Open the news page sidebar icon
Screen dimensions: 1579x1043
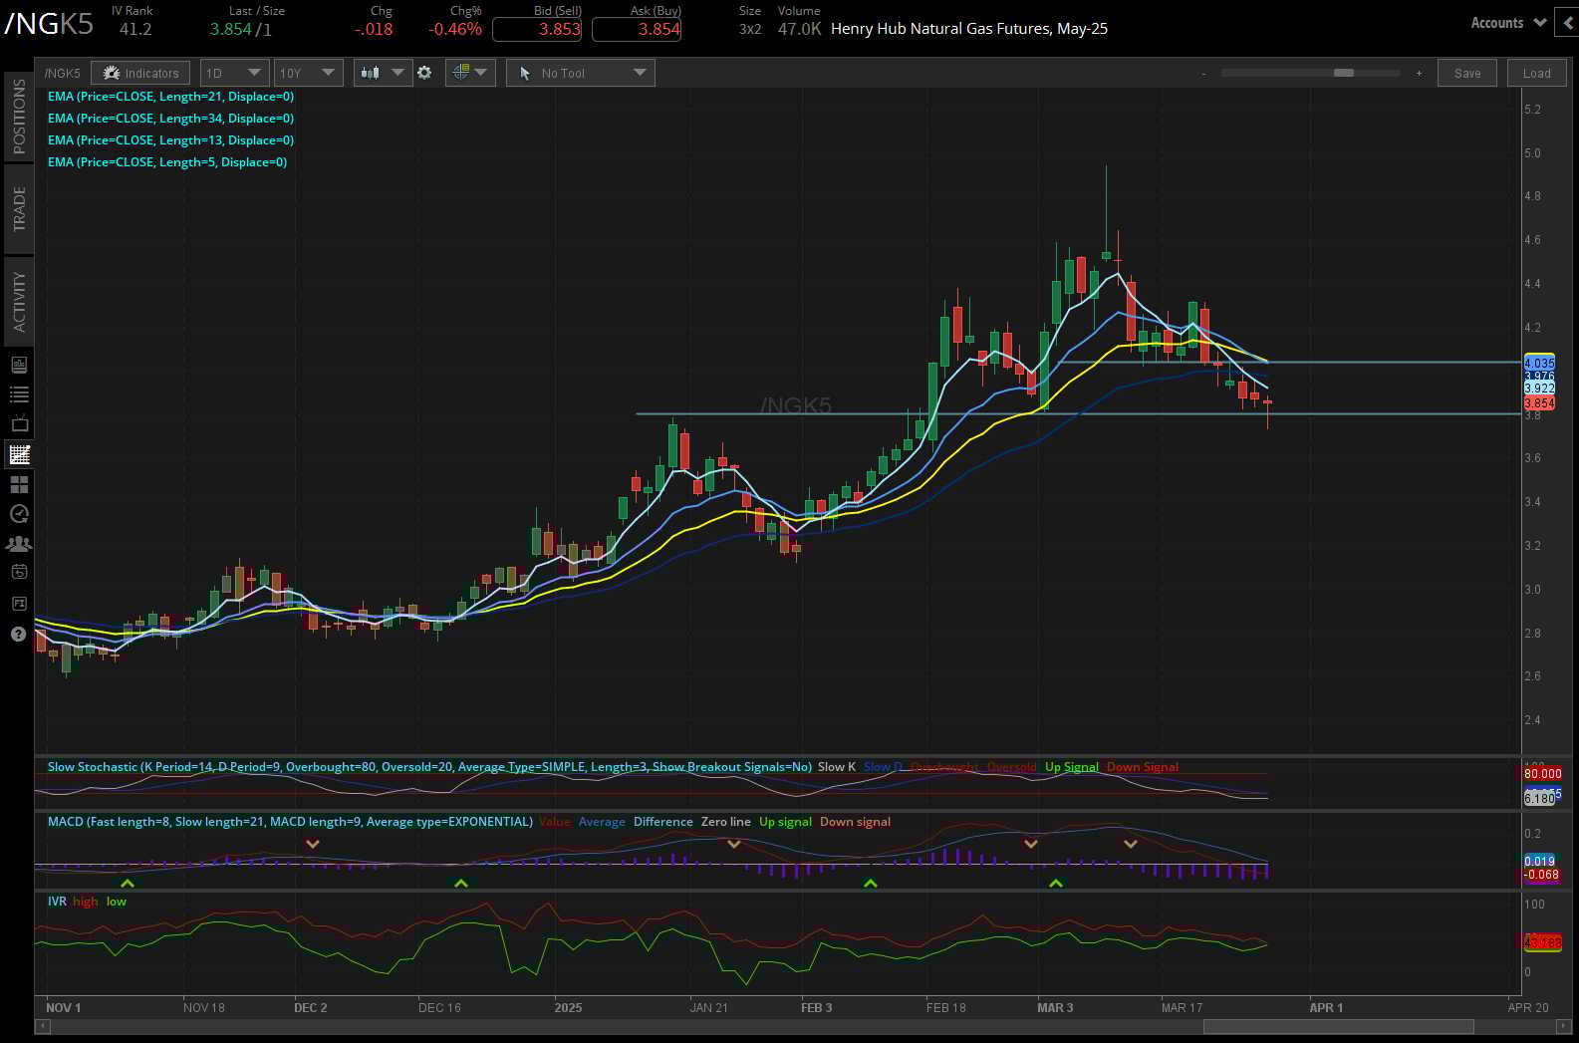click(19, 365)
